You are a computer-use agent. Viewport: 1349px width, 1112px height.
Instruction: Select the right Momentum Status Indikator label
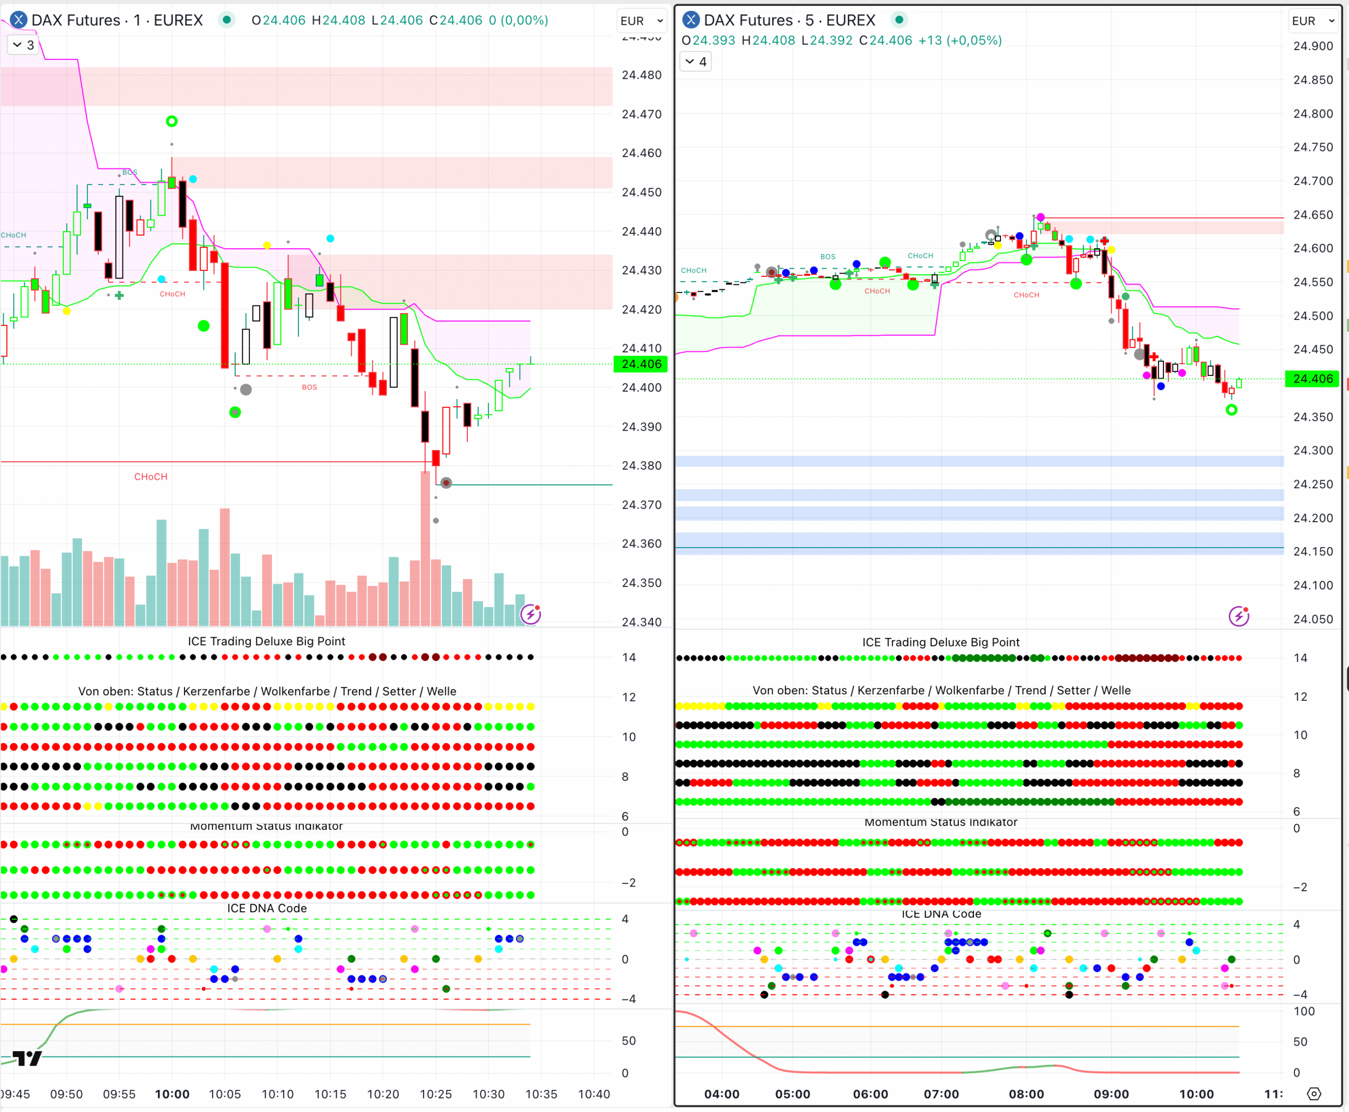[941, 822]
